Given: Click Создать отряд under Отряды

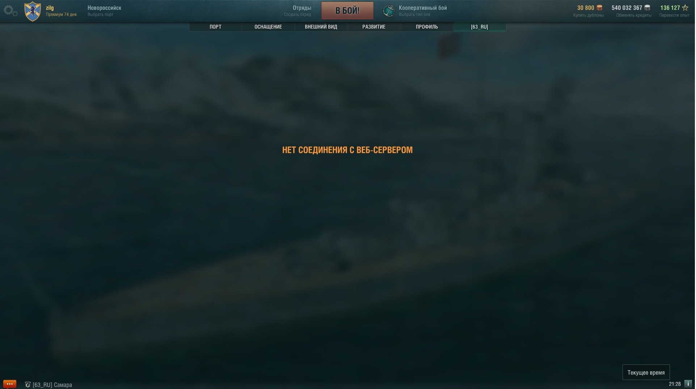Looking at the screenshot, I should pos(298,14).
